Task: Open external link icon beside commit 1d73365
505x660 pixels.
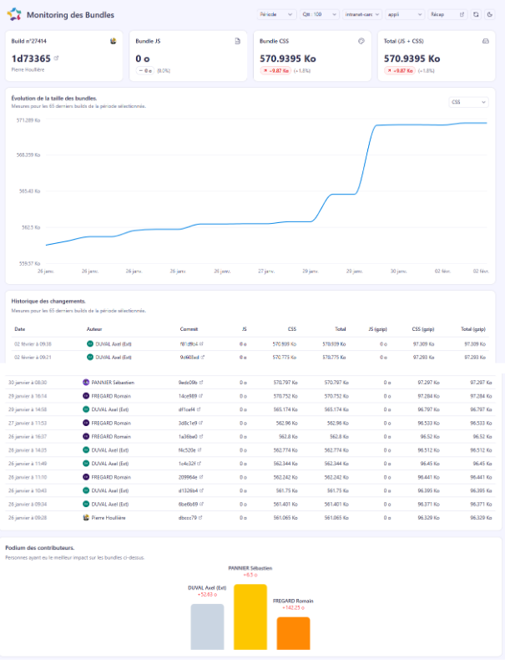Action: 57,58
